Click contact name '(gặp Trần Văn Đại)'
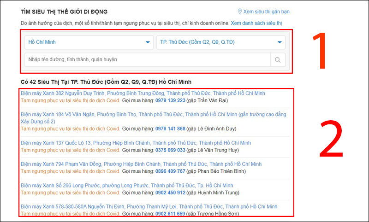This screenshot has width=369, height=222. 207,100
